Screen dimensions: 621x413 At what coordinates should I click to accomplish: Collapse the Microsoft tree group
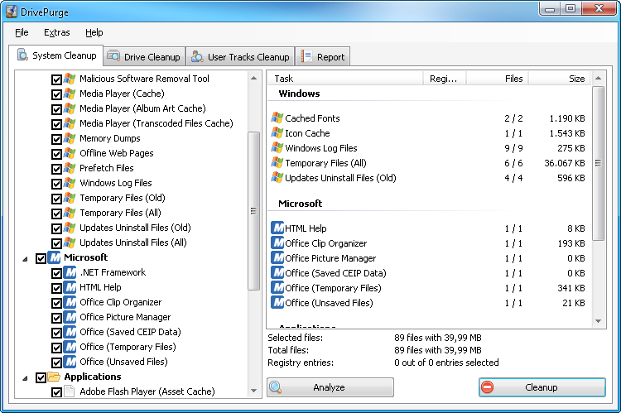click(27, 258)
